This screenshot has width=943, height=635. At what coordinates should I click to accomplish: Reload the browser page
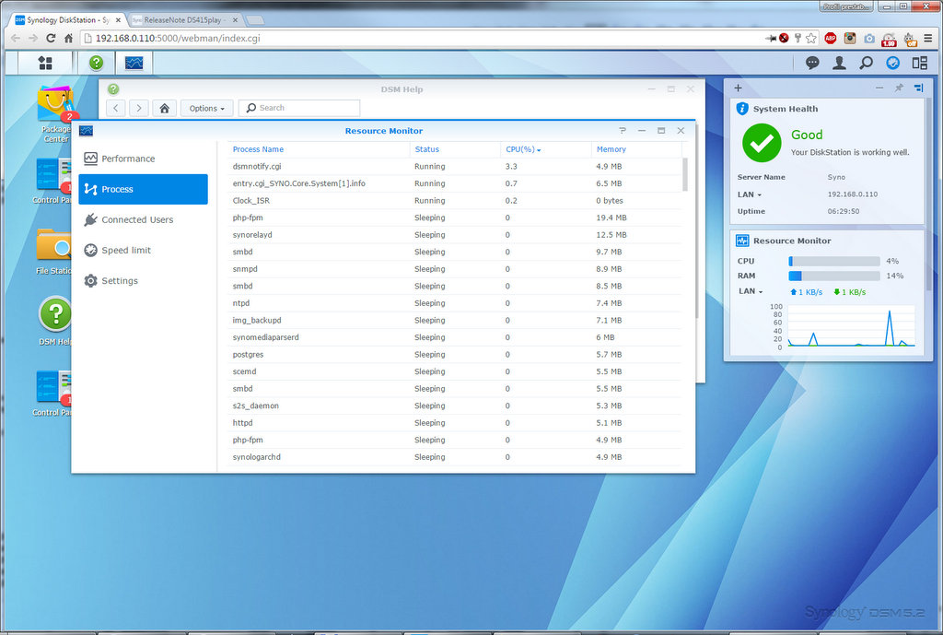52,38
